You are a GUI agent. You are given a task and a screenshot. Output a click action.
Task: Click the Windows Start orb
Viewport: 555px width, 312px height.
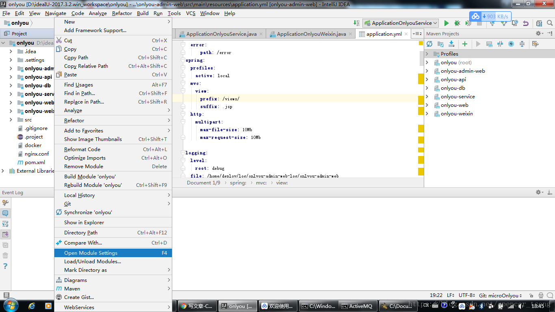tap(10, 306)
